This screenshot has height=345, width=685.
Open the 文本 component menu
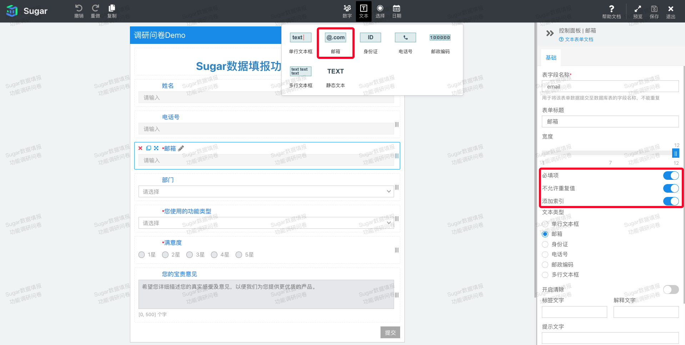[363, 11]
